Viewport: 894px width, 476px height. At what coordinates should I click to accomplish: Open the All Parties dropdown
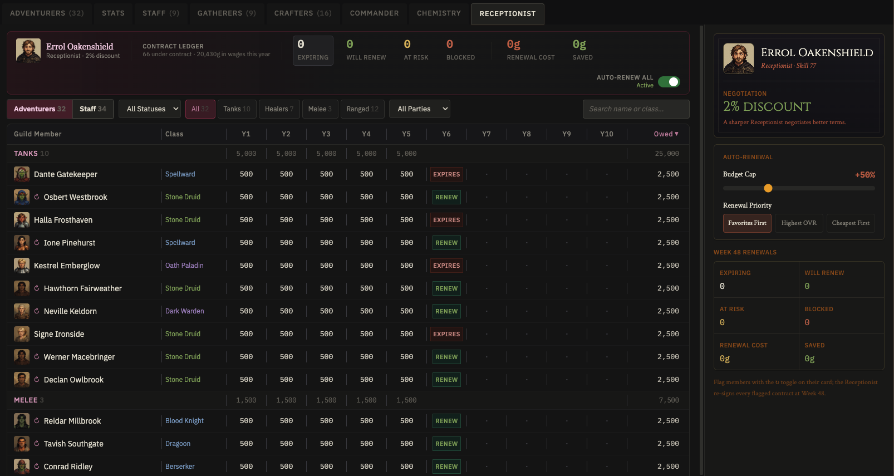[420, 109]
